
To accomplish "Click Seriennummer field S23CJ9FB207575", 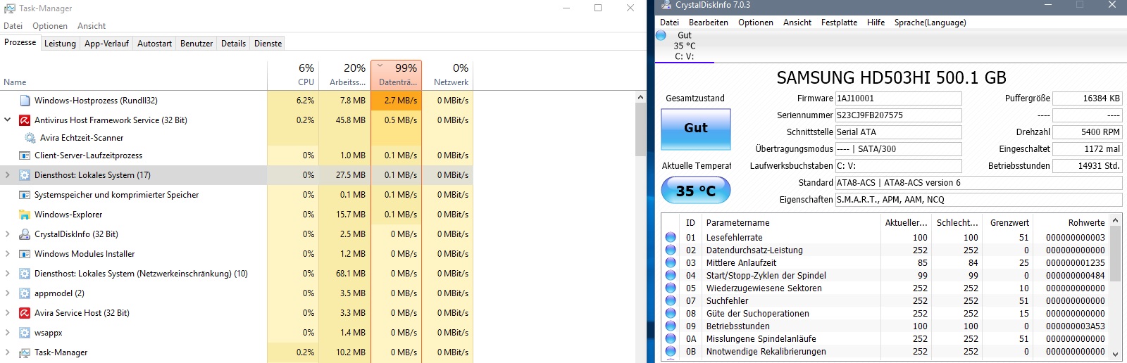I will click(898, 115).
